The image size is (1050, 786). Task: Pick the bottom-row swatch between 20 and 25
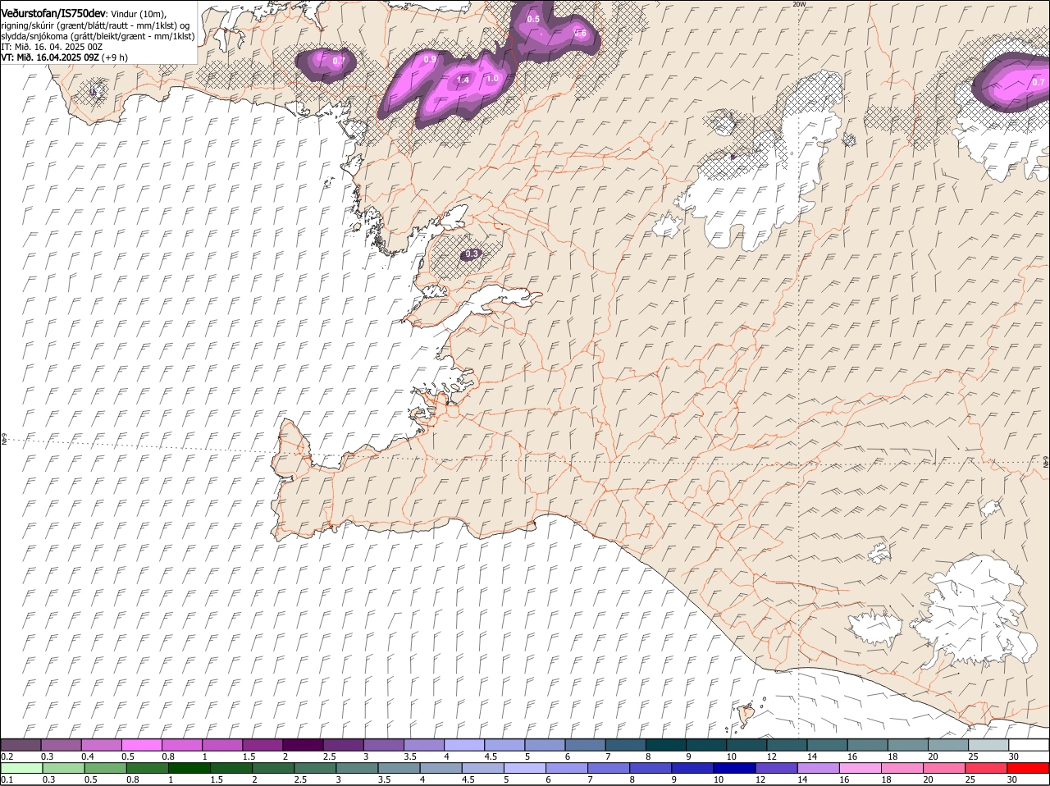tap(944, 768)
